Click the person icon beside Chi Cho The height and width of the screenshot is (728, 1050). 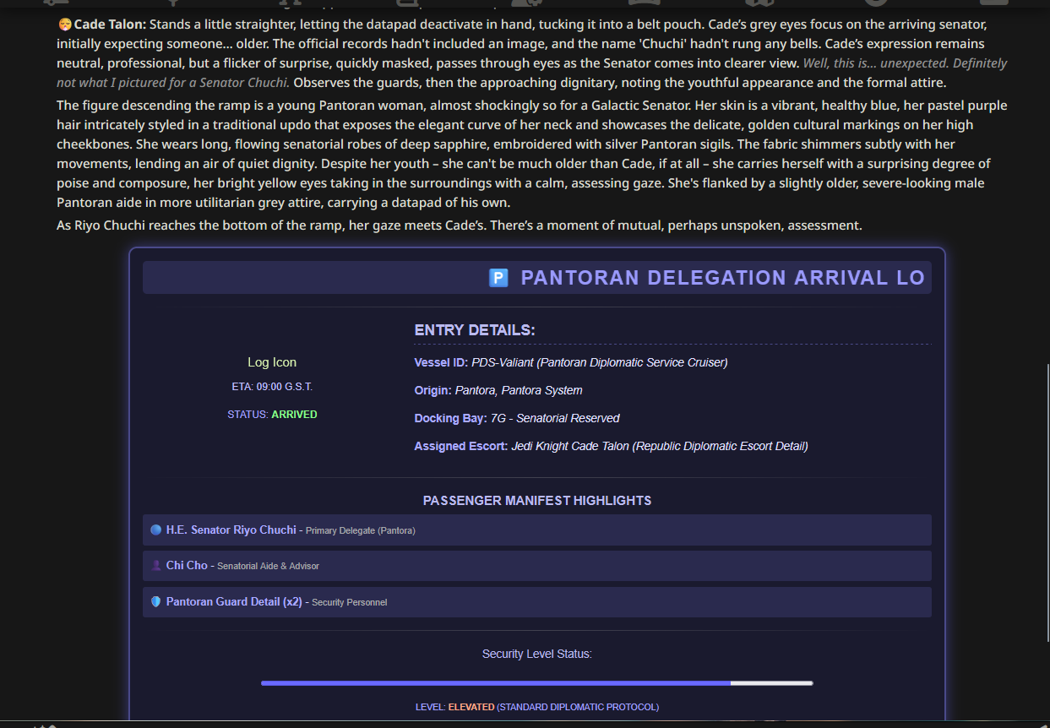click(155, 566)
